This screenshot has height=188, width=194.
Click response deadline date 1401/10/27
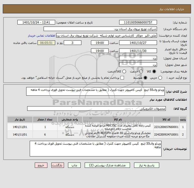[x=138, y=43]
